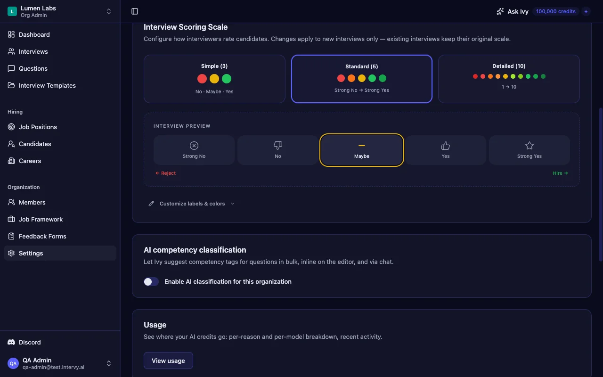This screenshot has width=603, height=377.
Task: Click the Job Framework briefcase icon
Action: [x=11, y=219]
